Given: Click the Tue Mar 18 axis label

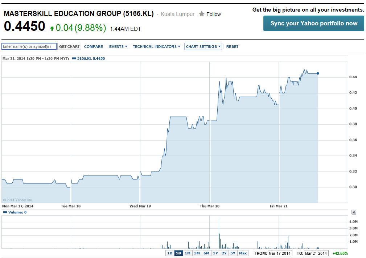Looking at the screenshot, I should [71, 206].
